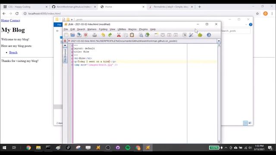Click the orange Chrome profile avatar
276x155 pixels.
click(266, 13)
